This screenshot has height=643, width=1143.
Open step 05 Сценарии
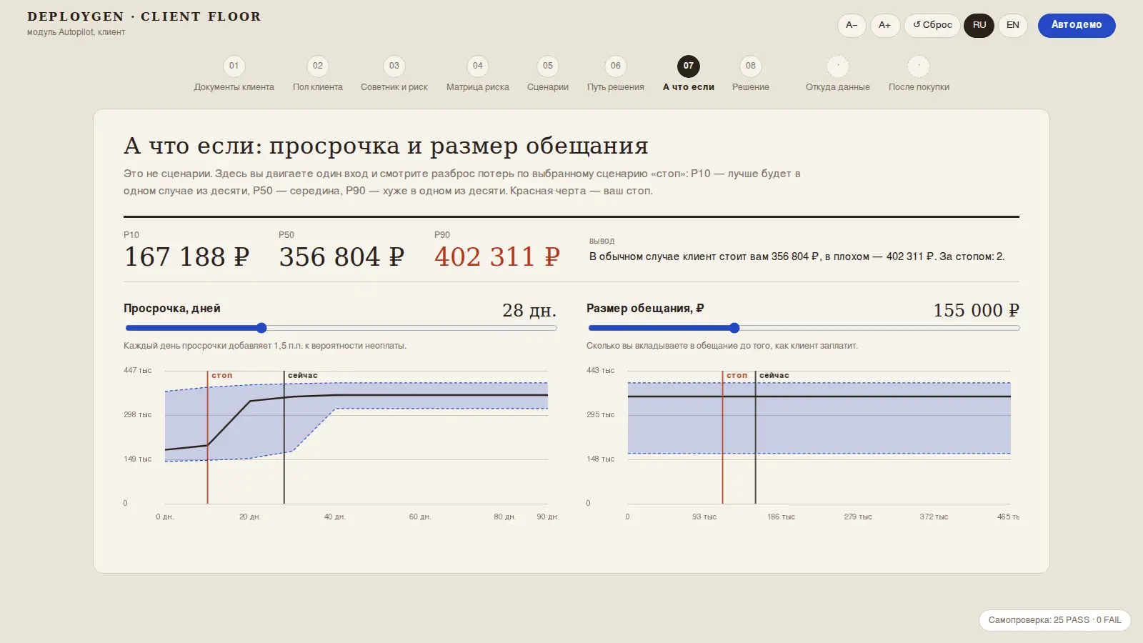tap(547, 74)
